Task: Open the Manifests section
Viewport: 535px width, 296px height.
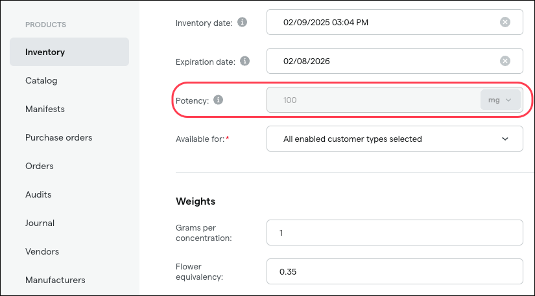Action: point(45,109)
